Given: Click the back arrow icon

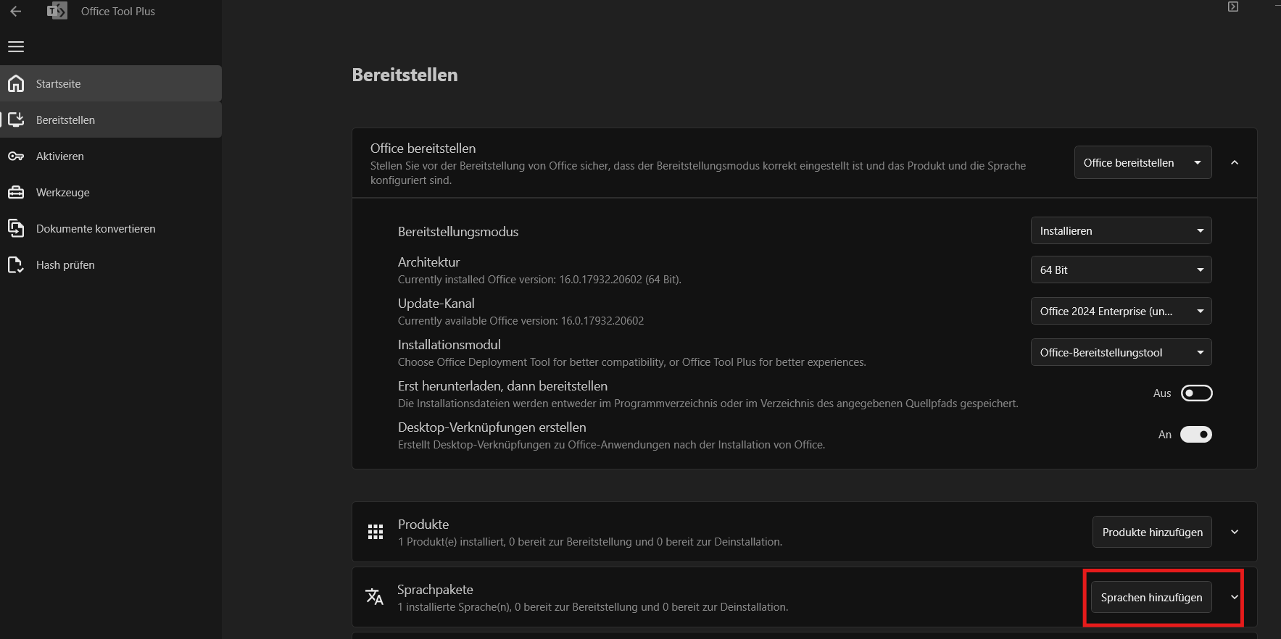Looking at the screenshot, I should click(16, 12).
